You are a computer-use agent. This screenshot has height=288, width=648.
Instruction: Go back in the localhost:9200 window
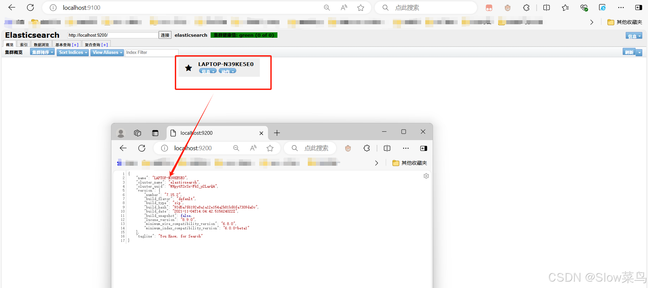coord(123,148)
